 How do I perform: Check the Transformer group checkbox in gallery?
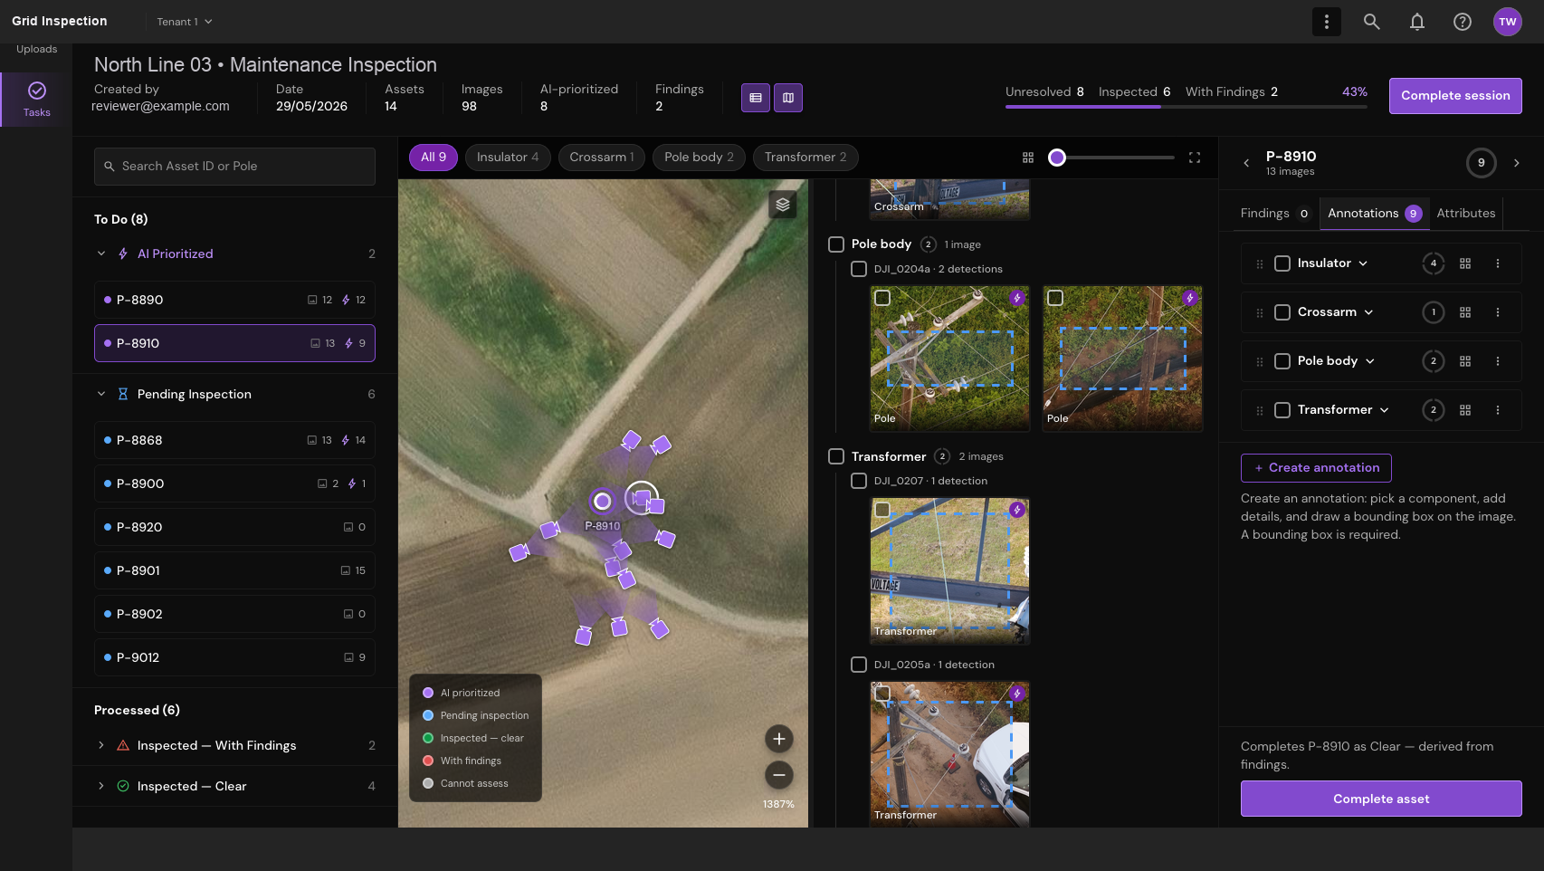(836, 456)
